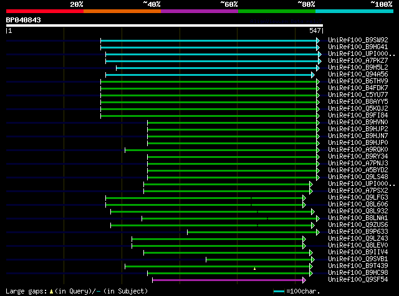Open hit UniRef100_Q94A56 label
Screen dimensions: 399x296
coord(358,75)
